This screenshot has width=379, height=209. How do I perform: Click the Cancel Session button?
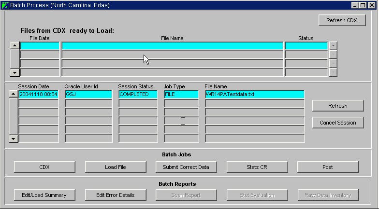click(337, 123)
